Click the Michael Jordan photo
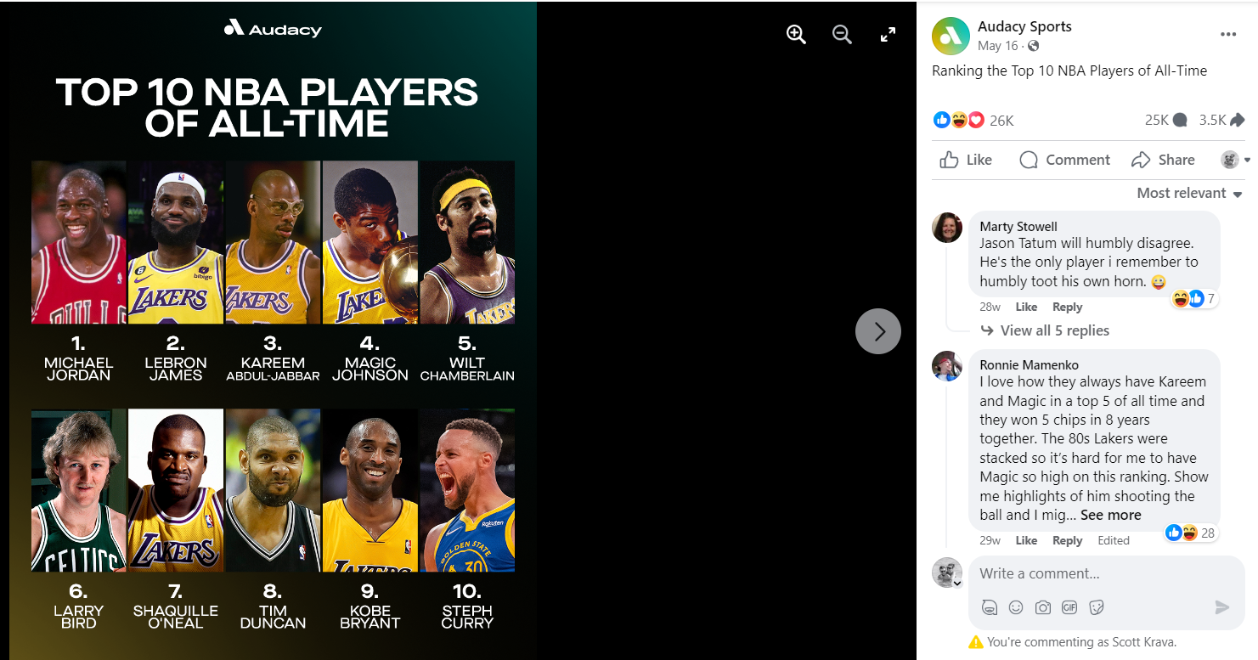Screen dimensions: 1258x660 pyautogui.click(x=79, y=243)
